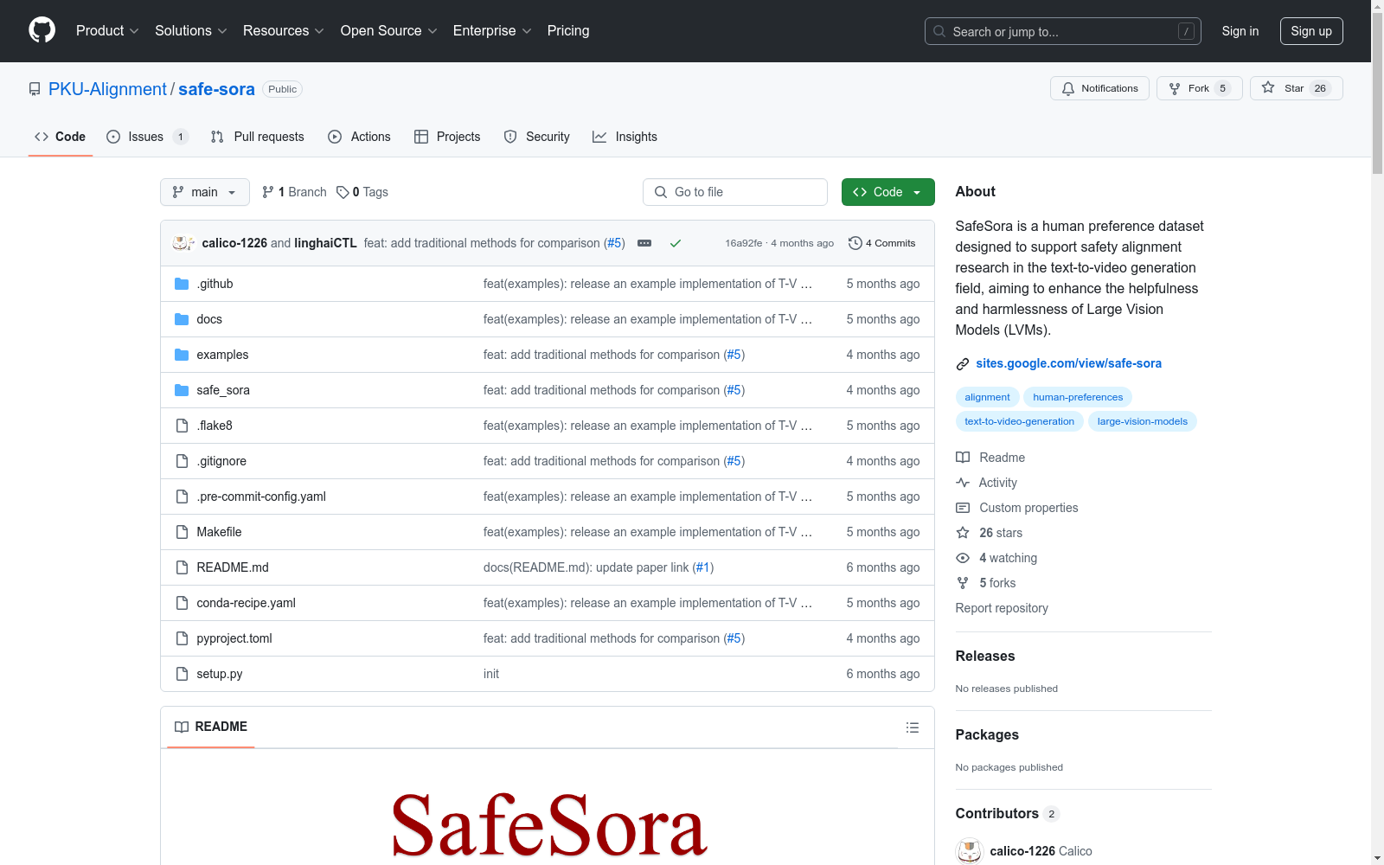Click the safe_sora folder icon
Screen dimensions: 1384x865
pyautogui.click(x=182, y=390)
